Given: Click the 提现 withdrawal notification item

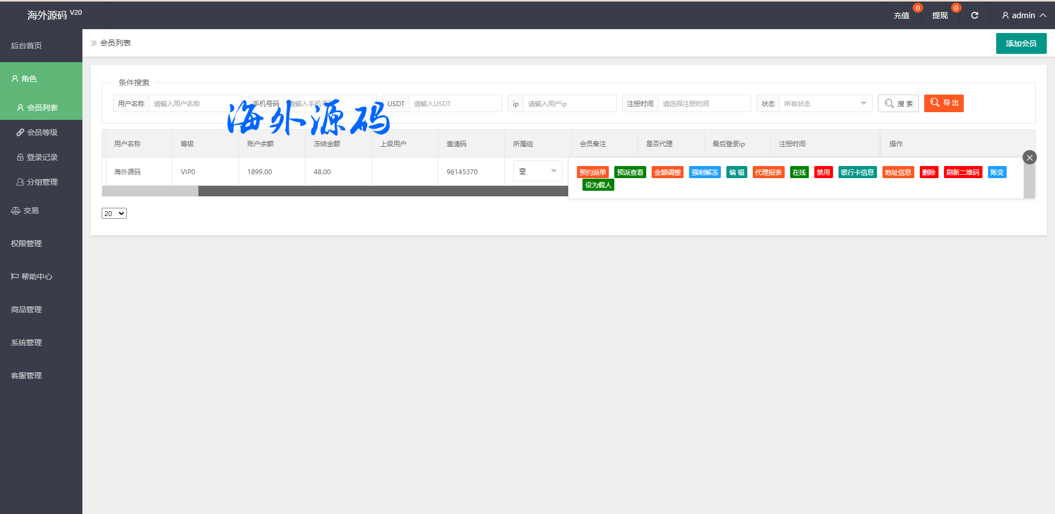Looking at the screenshot, I should [940, 15].
